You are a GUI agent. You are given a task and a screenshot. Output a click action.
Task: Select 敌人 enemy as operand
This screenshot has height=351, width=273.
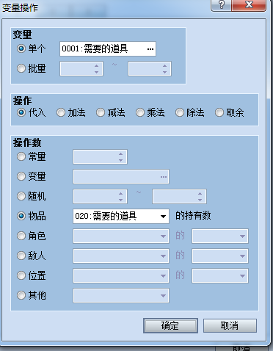(x=21, y=256)
